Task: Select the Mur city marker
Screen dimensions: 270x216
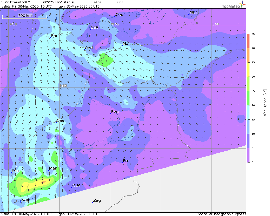Action: [189, 14]
